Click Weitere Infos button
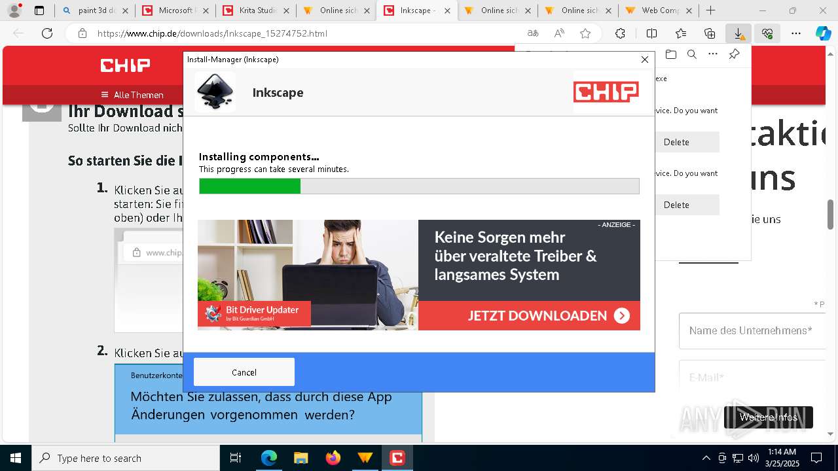This screenshot has width=838, height=471. pos(769,417)
